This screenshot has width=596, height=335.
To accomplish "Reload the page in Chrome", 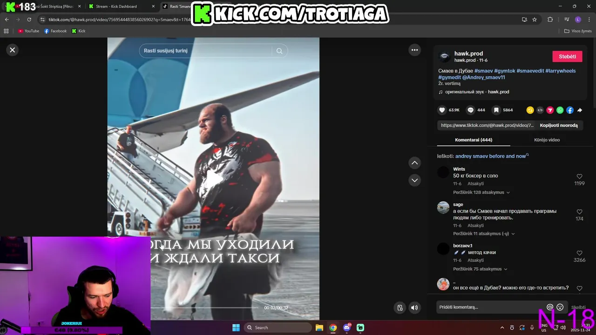I will point(29,20).
